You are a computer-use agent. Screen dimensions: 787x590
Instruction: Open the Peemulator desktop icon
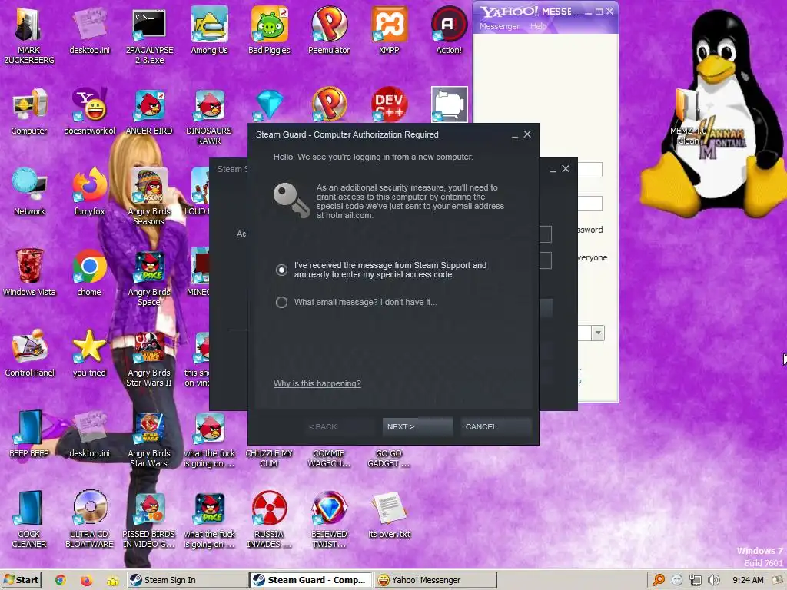[329, 30]
